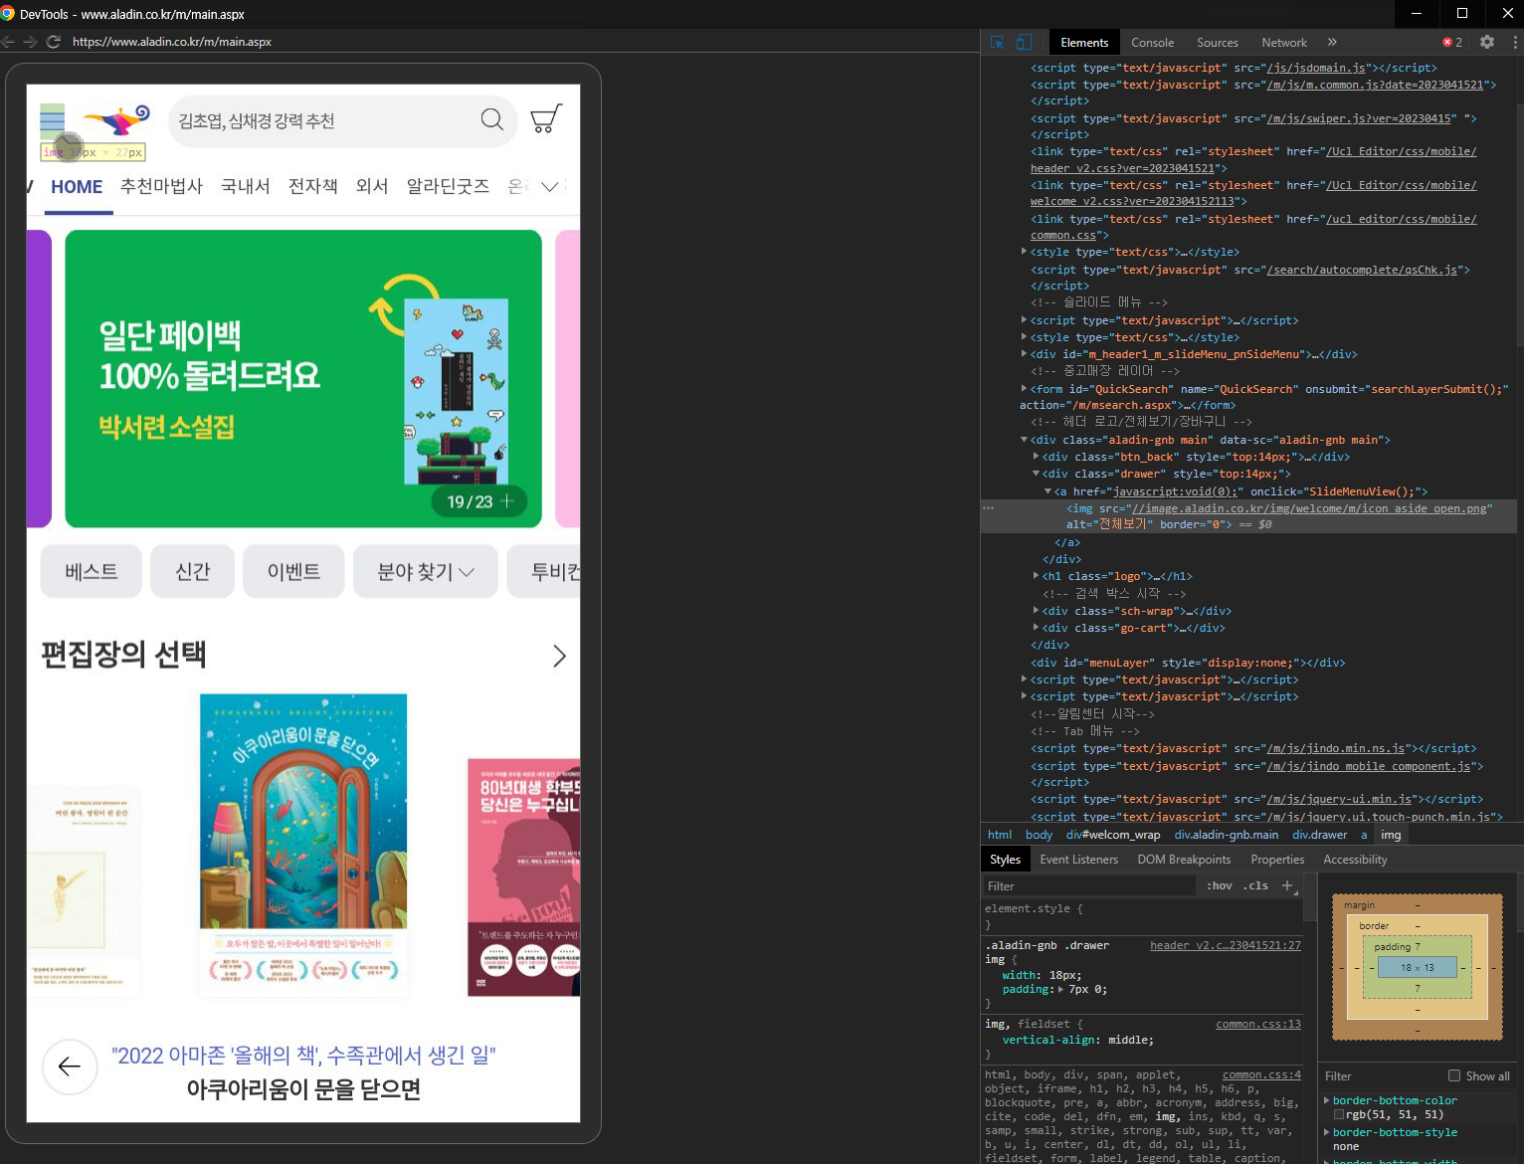This screenshot has width=1524, height=1164.
Task: Click the div.drawer breadcrumb
Action: (x=1319, y=835)
